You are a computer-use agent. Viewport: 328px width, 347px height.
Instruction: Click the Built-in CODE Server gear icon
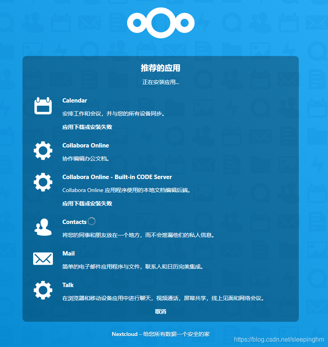(x=43, y=182)
